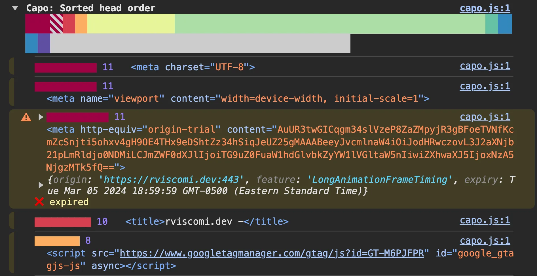Open the capo.js:1 link in the header row
Image resolution: width=537 pixels, height=276 pixels.
tap(485, 8)
